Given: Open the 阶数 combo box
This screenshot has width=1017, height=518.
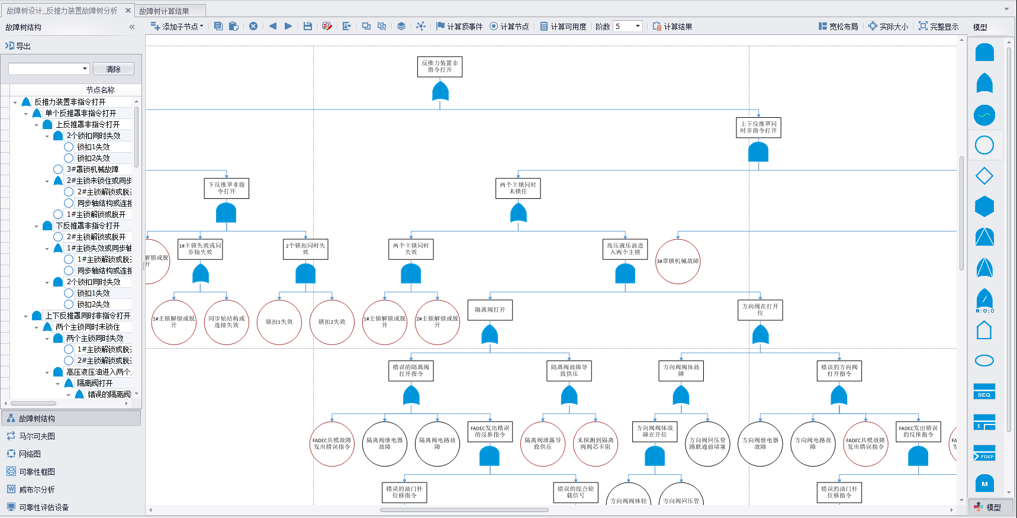Looking at the screenshot, I should pos(637,26).
